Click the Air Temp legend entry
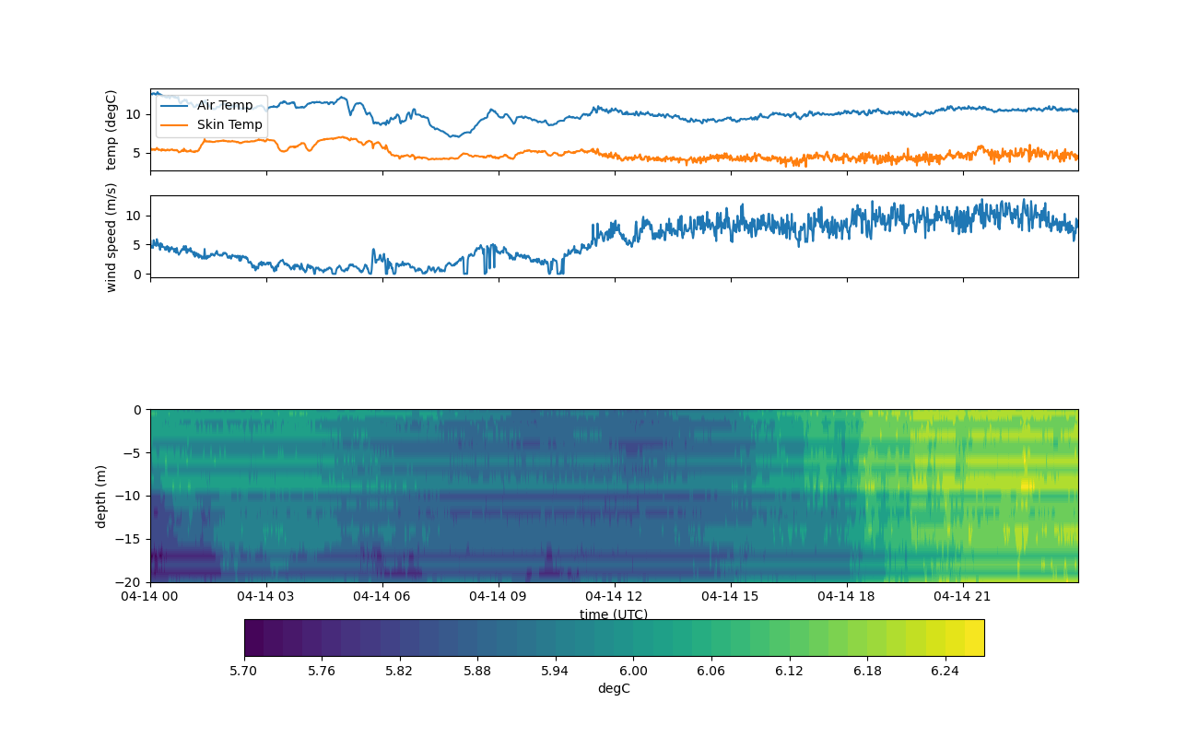This screenshot has height=737, width=1198. 224,105
